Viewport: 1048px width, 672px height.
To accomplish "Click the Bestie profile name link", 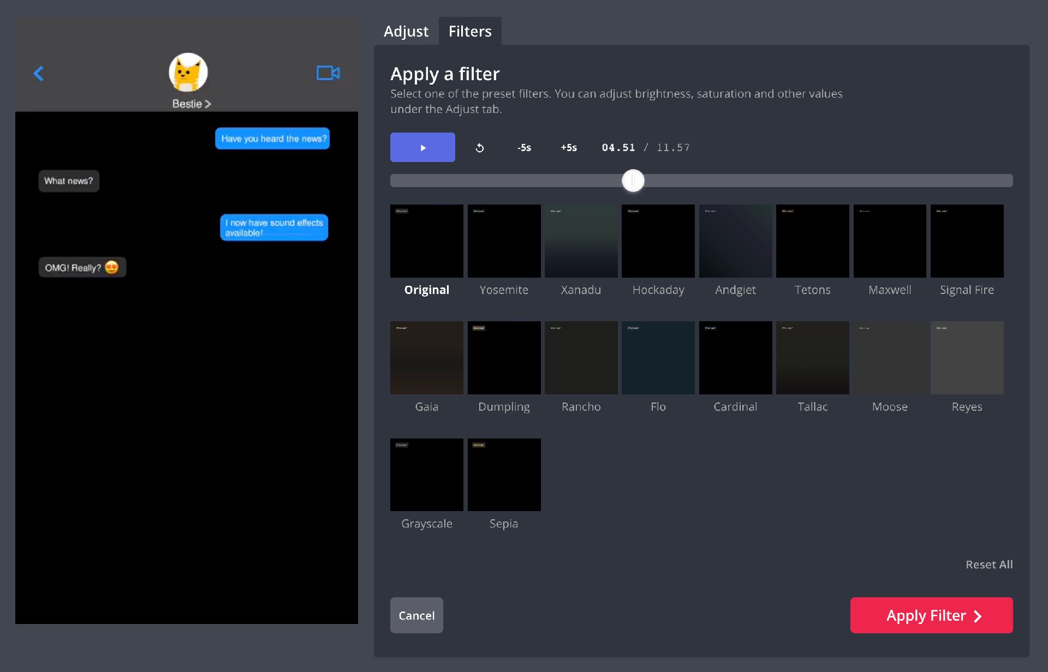I will tap(189, 103).
